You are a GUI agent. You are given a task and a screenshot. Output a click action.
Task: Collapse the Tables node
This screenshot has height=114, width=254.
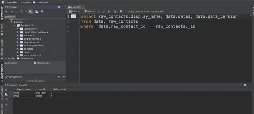tap(15, 25)
